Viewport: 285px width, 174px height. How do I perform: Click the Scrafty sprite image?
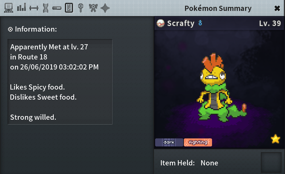[222, 88]
